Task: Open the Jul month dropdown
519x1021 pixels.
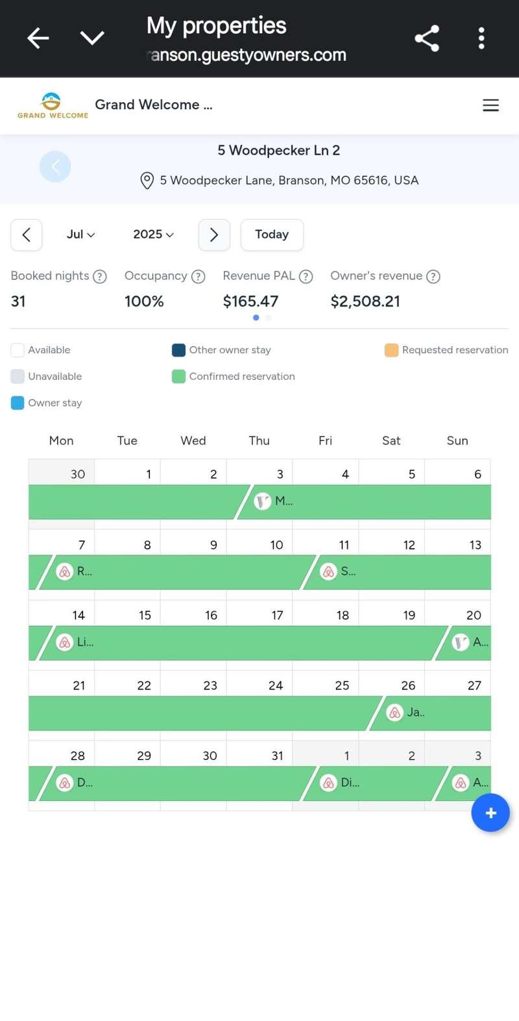Action: point(80,234)
